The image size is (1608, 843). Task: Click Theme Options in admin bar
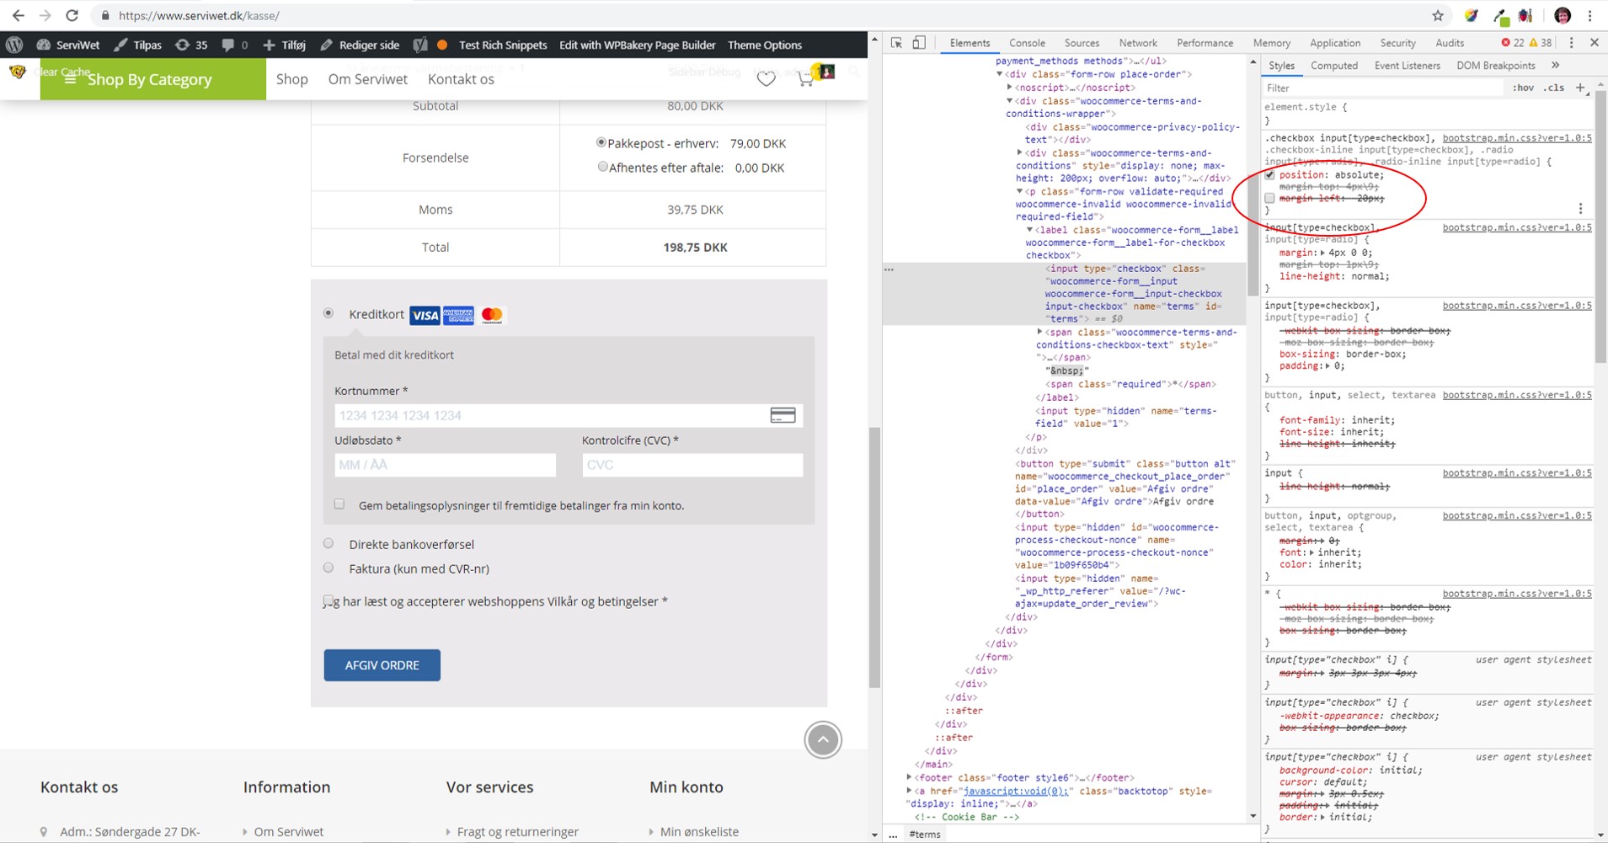[764, 45]
